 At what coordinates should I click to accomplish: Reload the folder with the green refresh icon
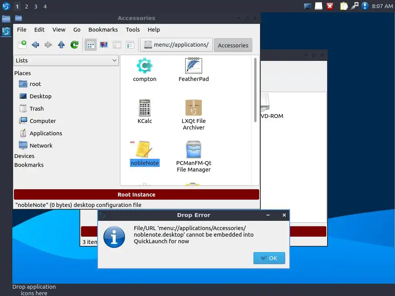point(74,45)
